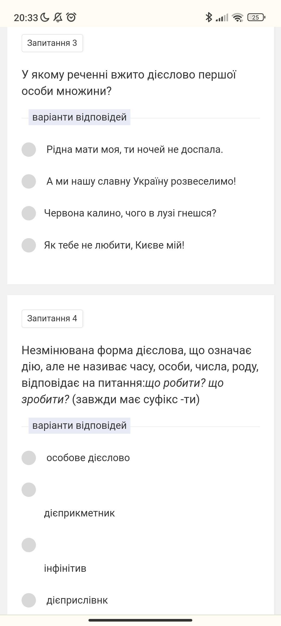Tap the Bluetooth status icon
281x626 pixels.
(x=209, y=17)
